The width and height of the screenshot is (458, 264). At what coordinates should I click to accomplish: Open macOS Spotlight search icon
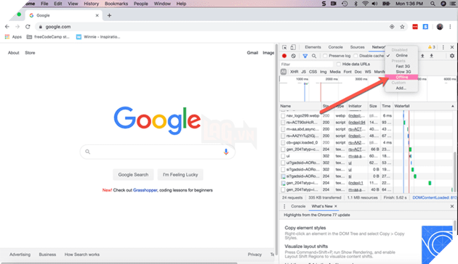(433, 4)
